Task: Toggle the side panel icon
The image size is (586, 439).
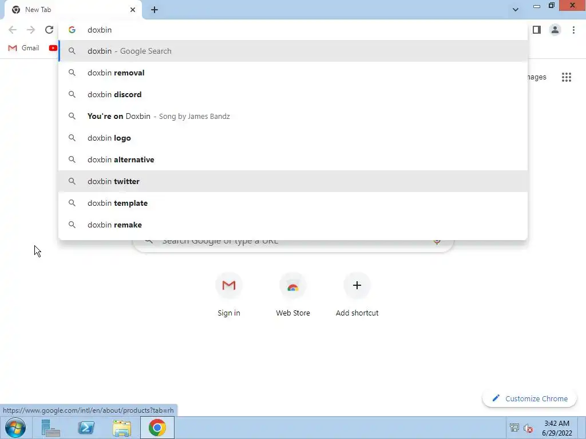Action: [537, 30]
